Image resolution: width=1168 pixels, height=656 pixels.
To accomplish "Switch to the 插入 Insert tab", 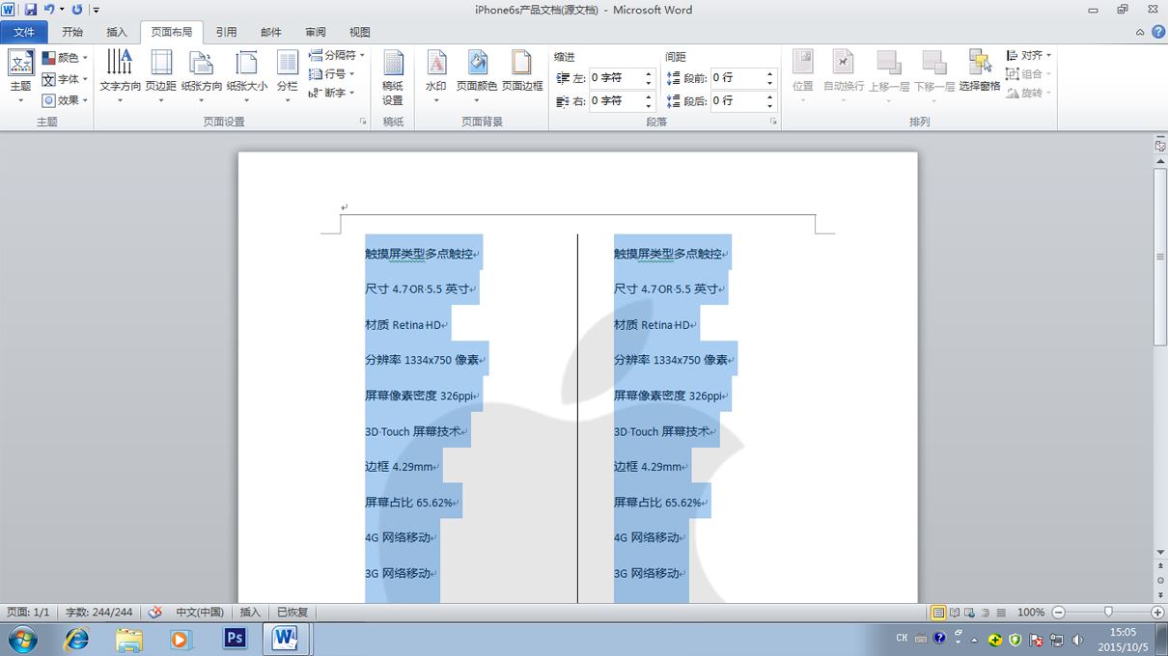I will point(117,32).
